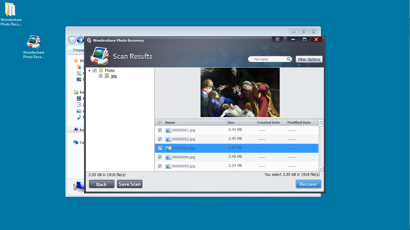Uncheck the 00000004.jpg checkbox
The width and height of the screenshot is (410, 230).
pyautogui.click(x=160, y=157)
